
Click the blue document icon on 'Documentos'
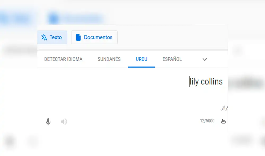click(78, 37)
